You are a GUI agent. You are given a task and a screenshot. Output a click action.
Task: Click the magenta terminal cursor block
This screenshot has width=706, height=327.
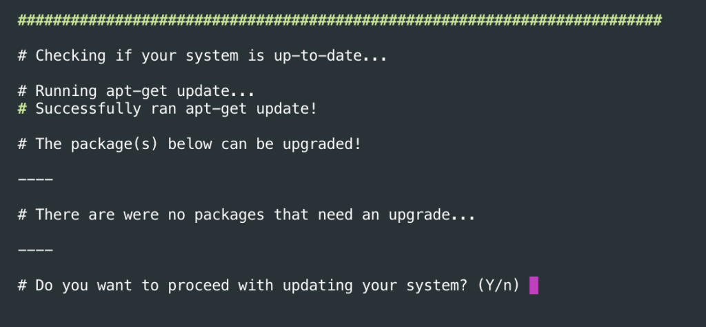pyautogui.click(x=534, y=286)
